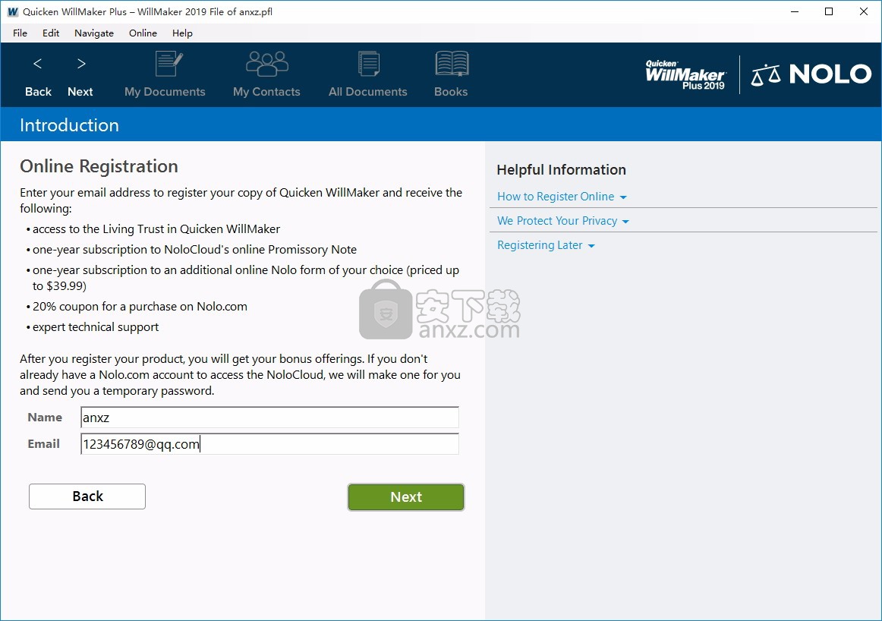Click the Online Registration heading
Image resolution: width=882 pixels, height=621 pixels.
pyautogui.click(x=99, y=166)
